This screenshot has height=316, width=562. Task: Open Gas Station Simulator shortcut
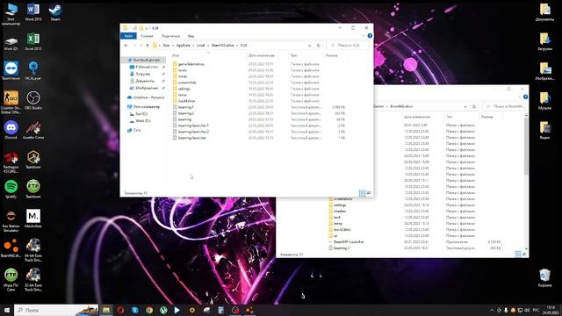coord(11,220)
